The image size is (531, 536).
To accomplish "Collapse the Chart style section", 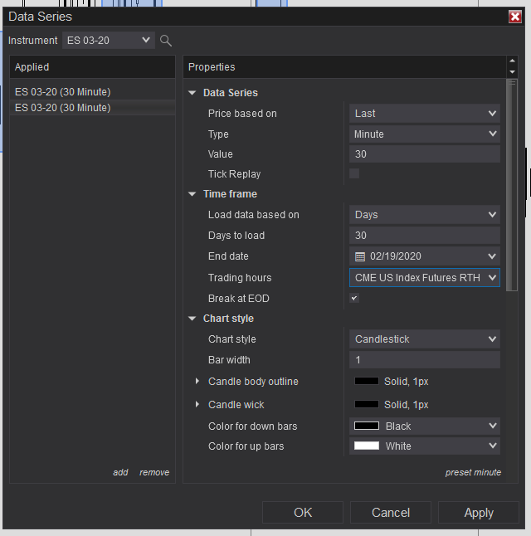I will point(192,319).
